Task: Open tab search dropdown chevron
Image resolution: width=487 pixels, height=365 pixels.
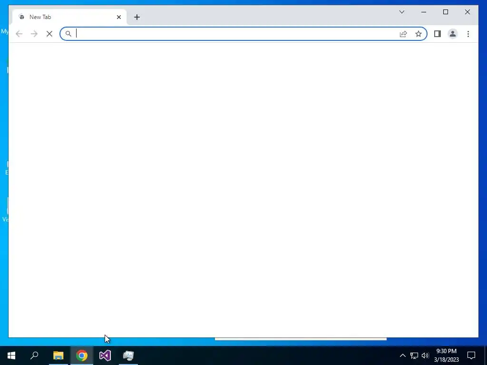Action: [x=401, y=12]
